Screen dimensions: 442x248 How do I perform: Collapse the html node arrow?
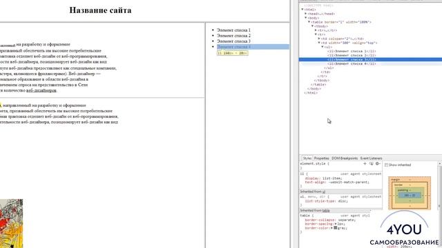click(302, 9)
